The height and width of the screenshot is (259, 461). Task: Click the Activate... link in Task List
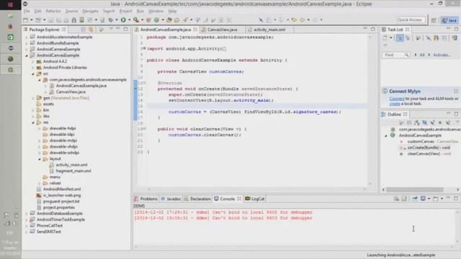tap(442, 55)
